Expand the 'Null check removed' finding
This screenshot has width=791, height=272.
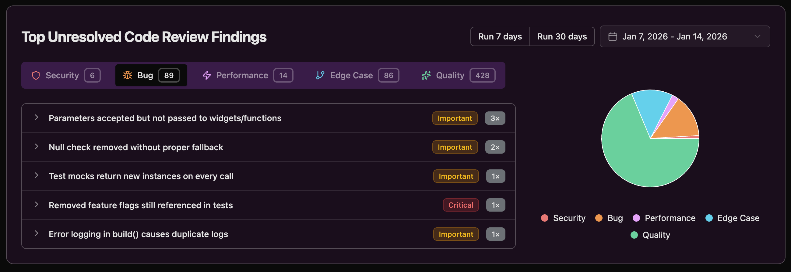[x=37, y=147]
